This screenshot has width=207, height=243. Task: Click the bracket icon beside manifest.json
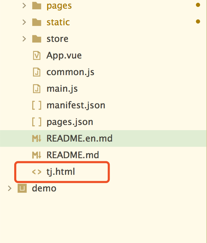coord(37,105)
